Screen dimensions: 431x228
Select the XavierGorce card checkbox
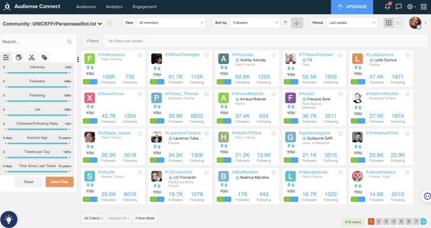click(x=140, y=94)
